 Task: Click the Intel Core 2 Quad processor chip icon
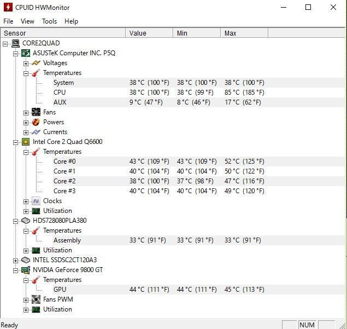tap(26, 142)
